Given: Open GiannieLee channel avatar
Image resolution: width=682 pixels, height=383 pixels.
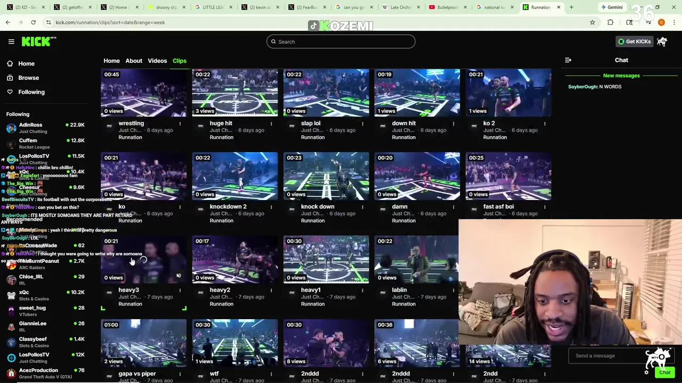Looking at the screenshot, I should coord(11,327).
